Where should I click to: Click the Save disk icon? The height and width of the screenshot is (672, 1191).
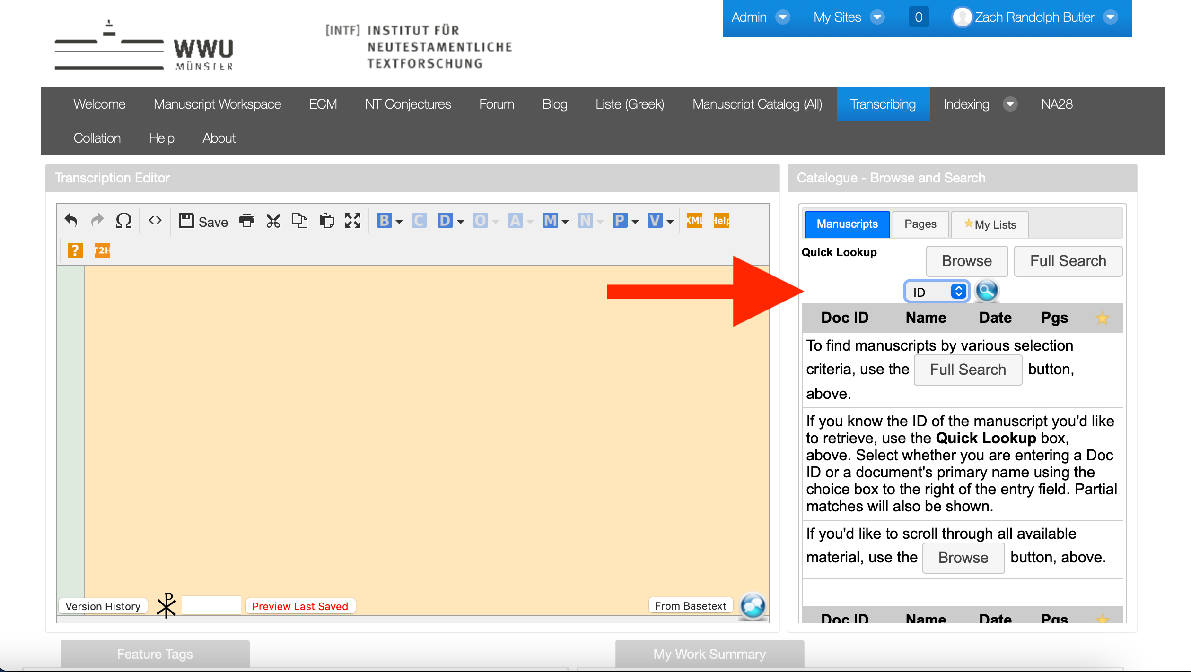point(186,220)
